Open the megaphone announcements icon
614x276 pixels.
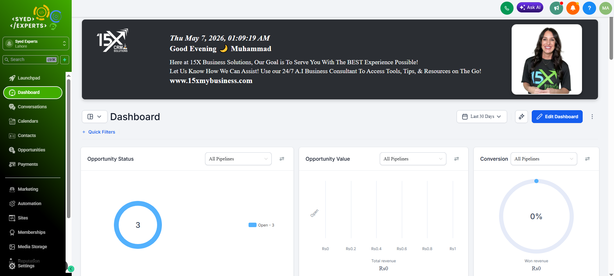pos(556,8)
